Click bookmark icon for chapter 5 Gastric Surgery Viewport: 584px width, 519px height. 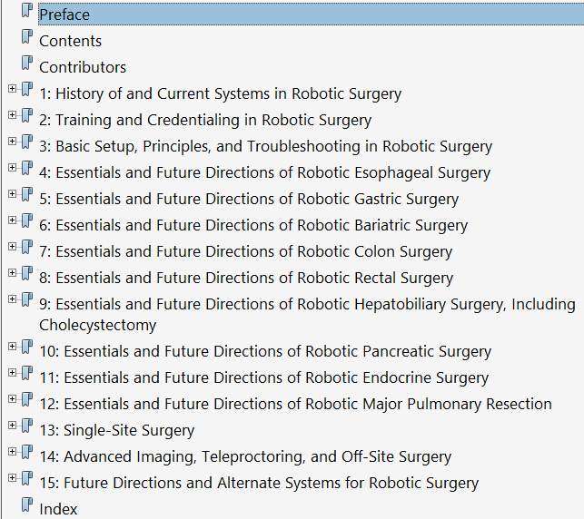click(26, 197)
